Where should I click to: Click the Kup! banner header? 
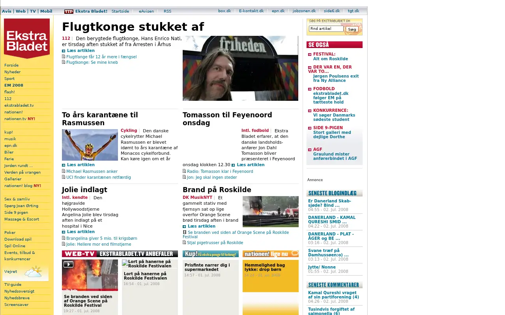(211, 254)
